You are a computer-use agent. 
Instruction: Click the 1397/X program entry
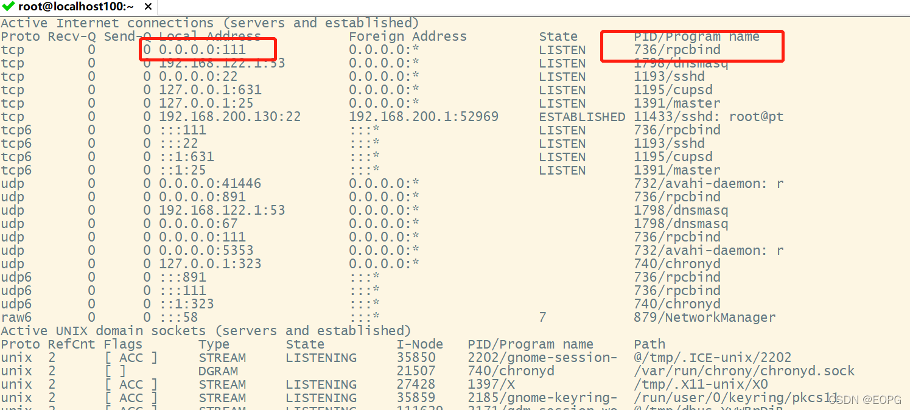point(491,384)
